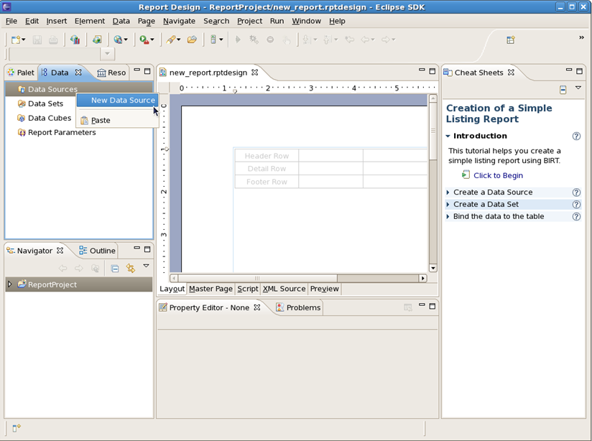The width and height of the screenshot is (592, 441).
Task: Open the Insert menu
Action: 57,21
